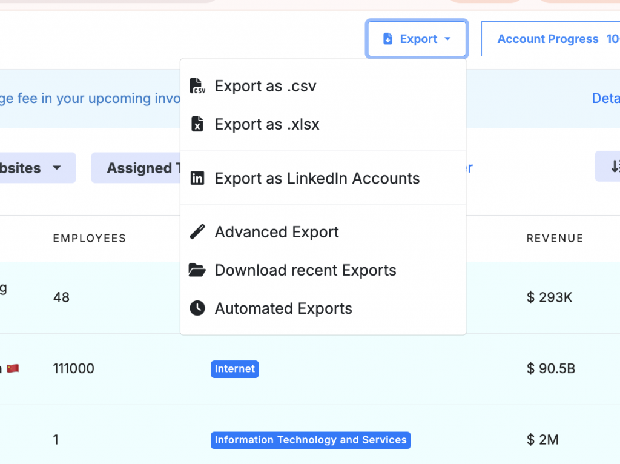The height and width of the screenshot is (464, 620).
Task: Click the pencil icon for Advanced Export
Action: pyautogui.click(x=197, y=232)
